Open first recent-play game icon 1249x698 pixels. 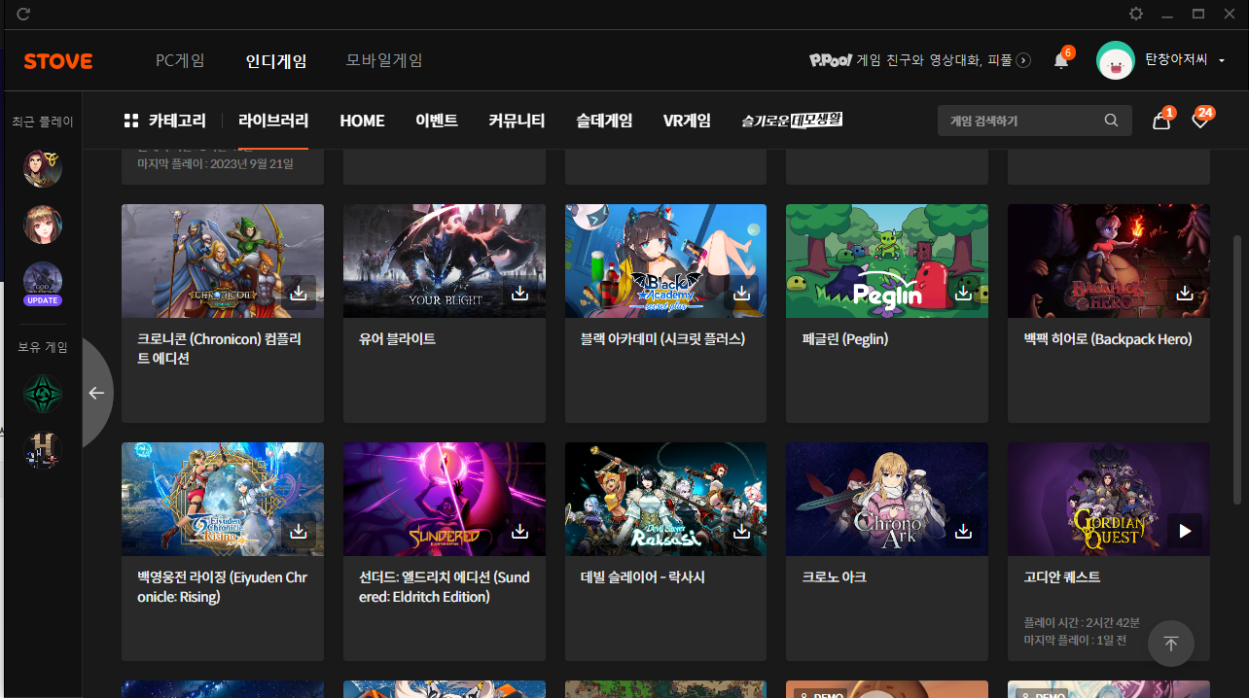[x=43, y=168]
